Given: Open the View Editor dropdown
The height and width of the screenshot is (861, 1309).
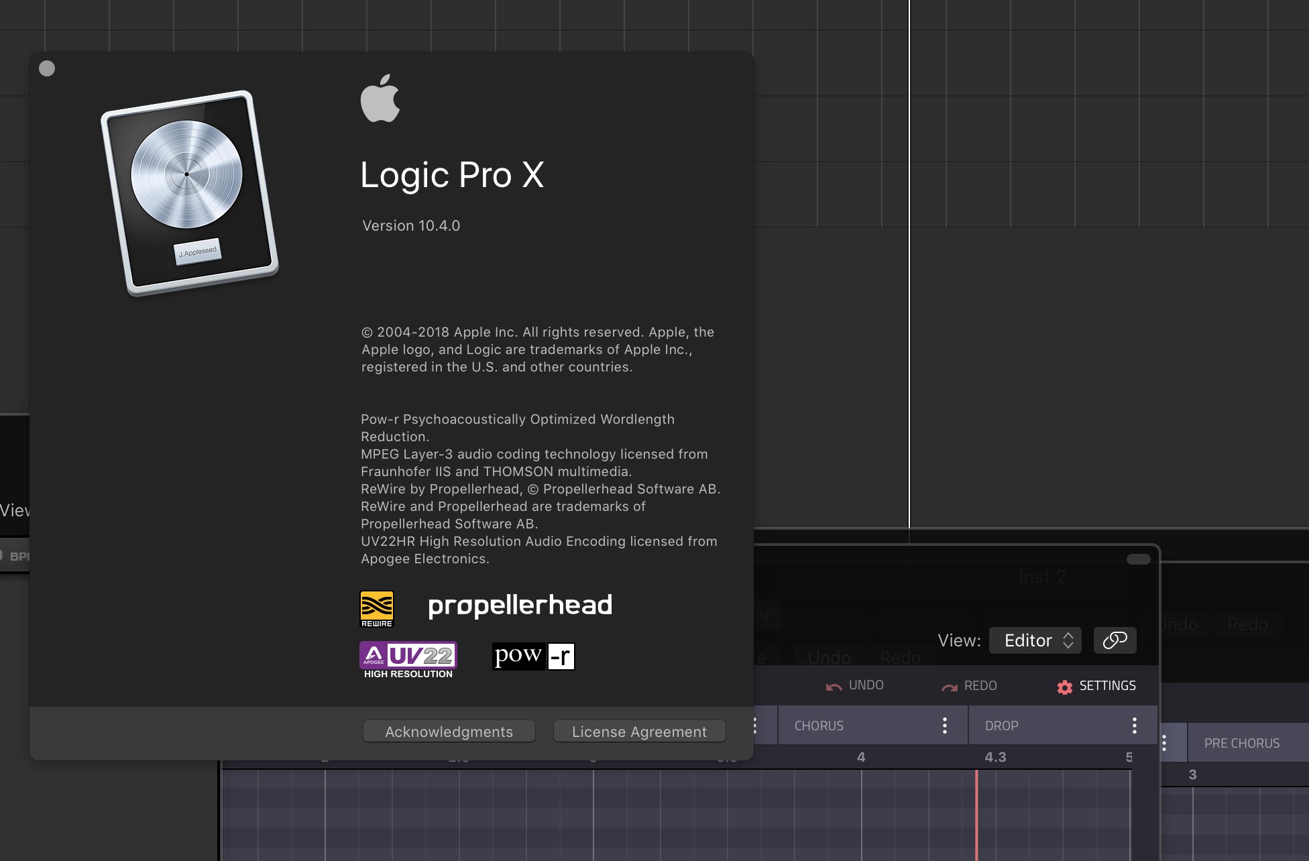Looking at the screenshot, I should click(1035, 640).
